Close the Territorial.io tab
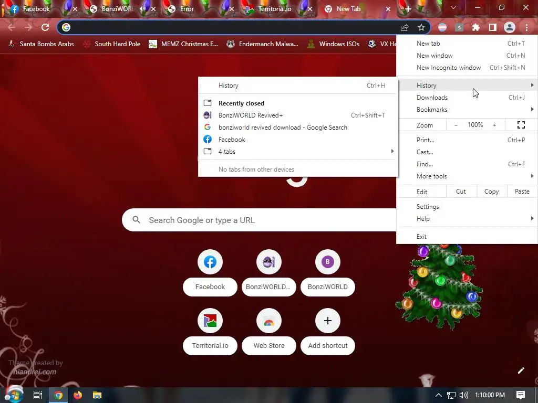This screenshot has height=403, width=538. (x=310, y=9)
